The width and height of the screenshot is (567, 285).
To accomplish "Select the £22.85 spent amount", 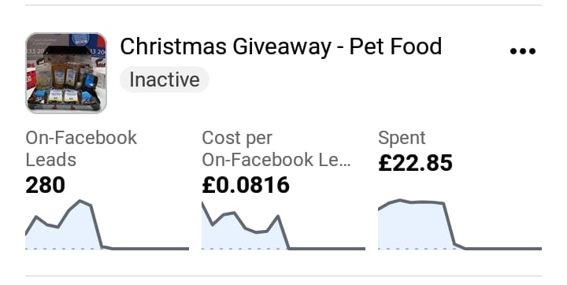I will point(416,163).
